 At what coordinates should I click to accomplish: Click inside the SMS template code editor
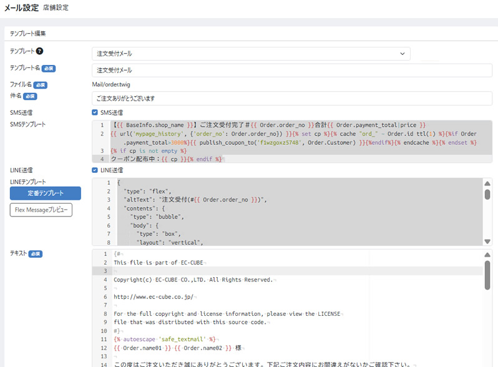(292, 142)
